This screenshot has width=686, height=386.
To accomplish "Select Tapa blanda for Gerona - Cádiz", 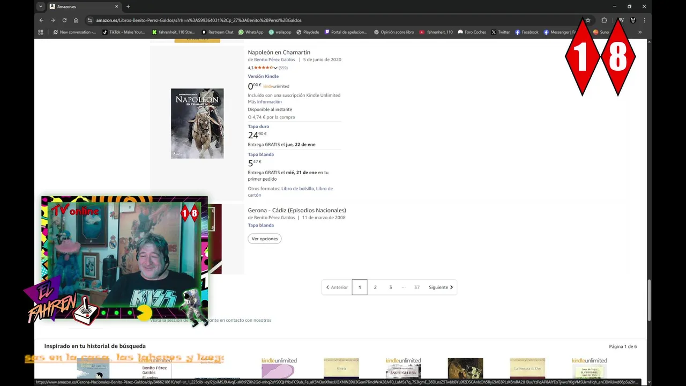I will point(260,225).
